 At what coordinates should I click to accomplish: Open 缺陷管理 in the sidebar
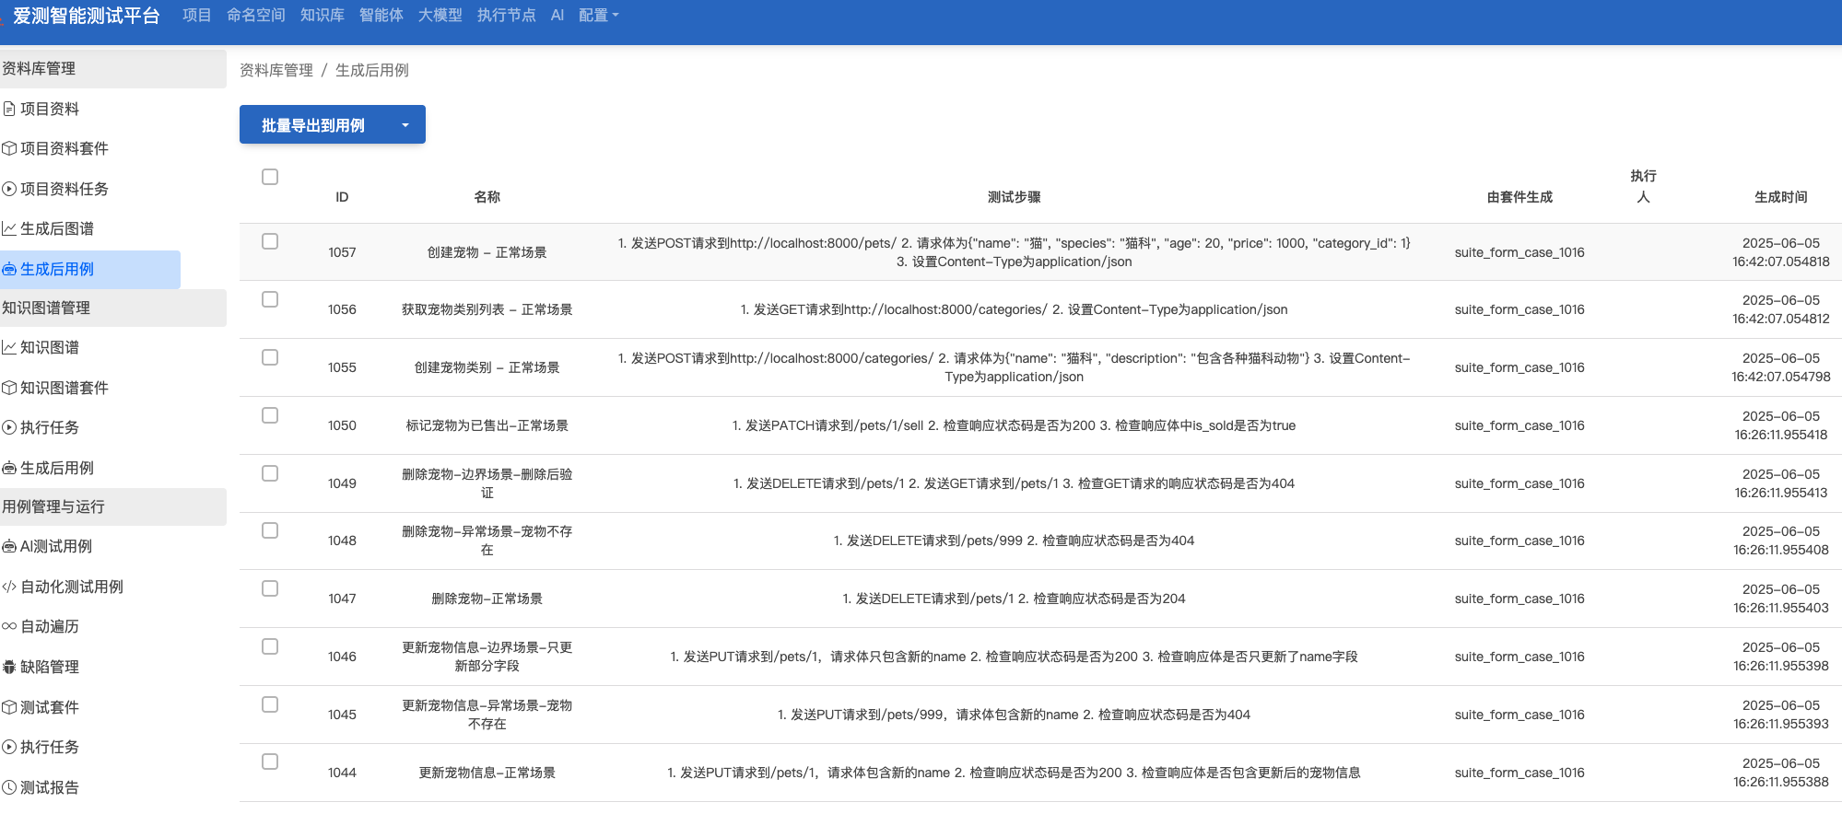[x=50, y=667]
